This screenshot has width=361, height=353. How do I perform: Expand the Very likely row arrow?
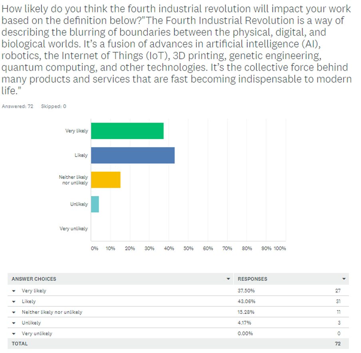pos(14,291)
